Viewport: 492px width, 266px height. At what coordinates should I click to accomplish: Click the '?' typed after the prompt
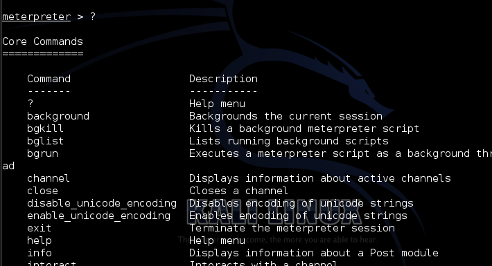pyautogui.click(x=93, y=17)
